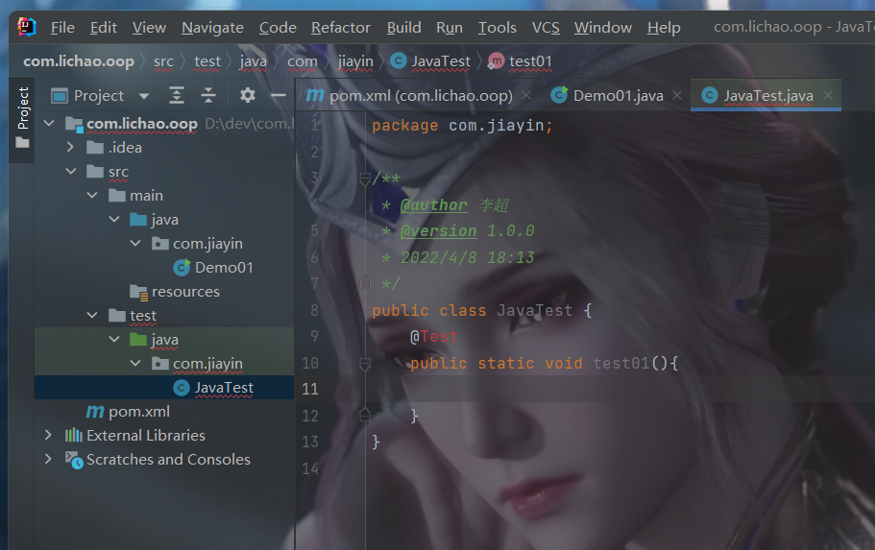
Task: Fold the test01 method at line 10
Action: click(x=365, y=364)
